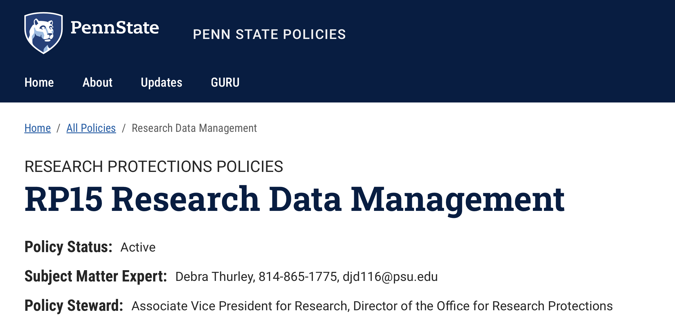Click Research Data Management breadcrumb text
Viewport: 675px width, 332px height.
pos(194,128)
